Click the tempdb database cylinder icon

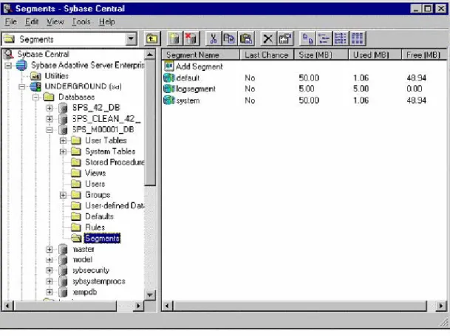63,292
